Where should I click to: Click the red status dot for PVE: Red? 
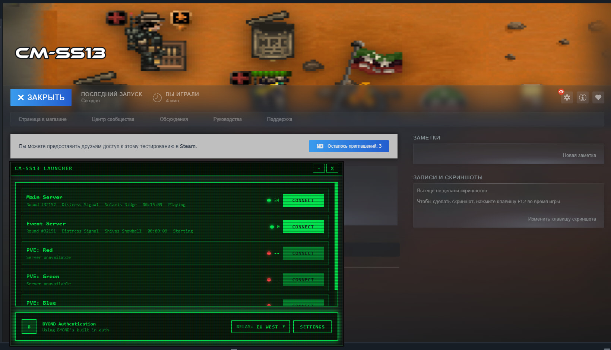(x=269, y=253)
